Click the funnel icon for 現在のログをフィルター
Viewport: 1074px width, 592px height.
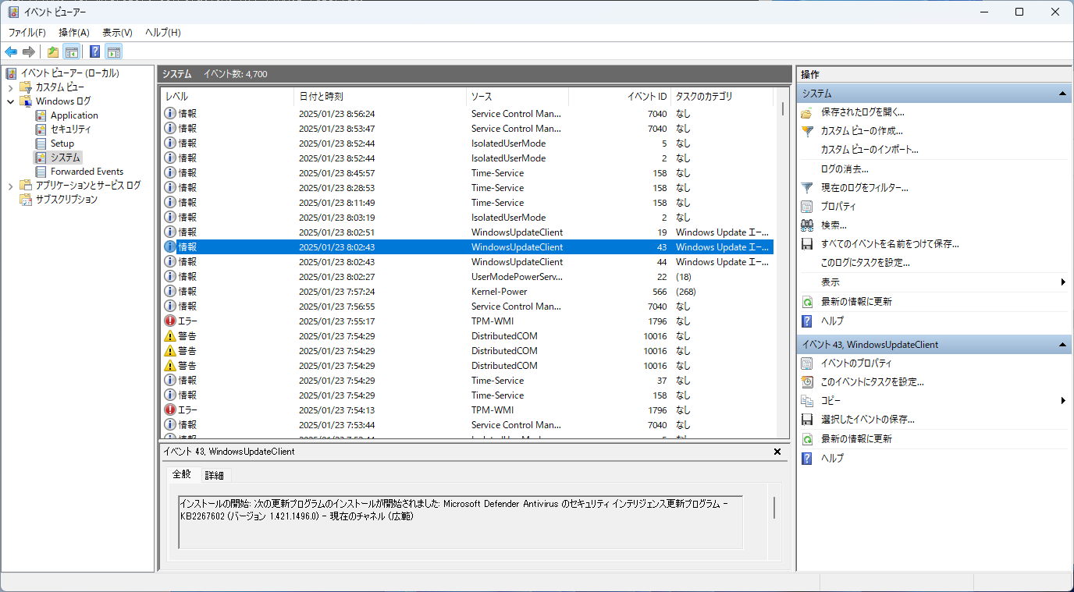click(x=807, y=188)
